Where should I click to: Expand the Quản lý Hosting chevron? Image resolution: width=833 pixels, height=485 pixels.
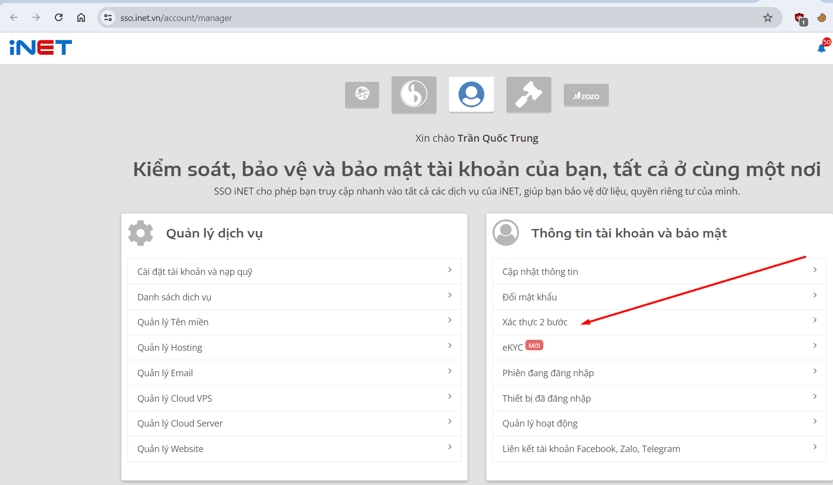(449, 345)
